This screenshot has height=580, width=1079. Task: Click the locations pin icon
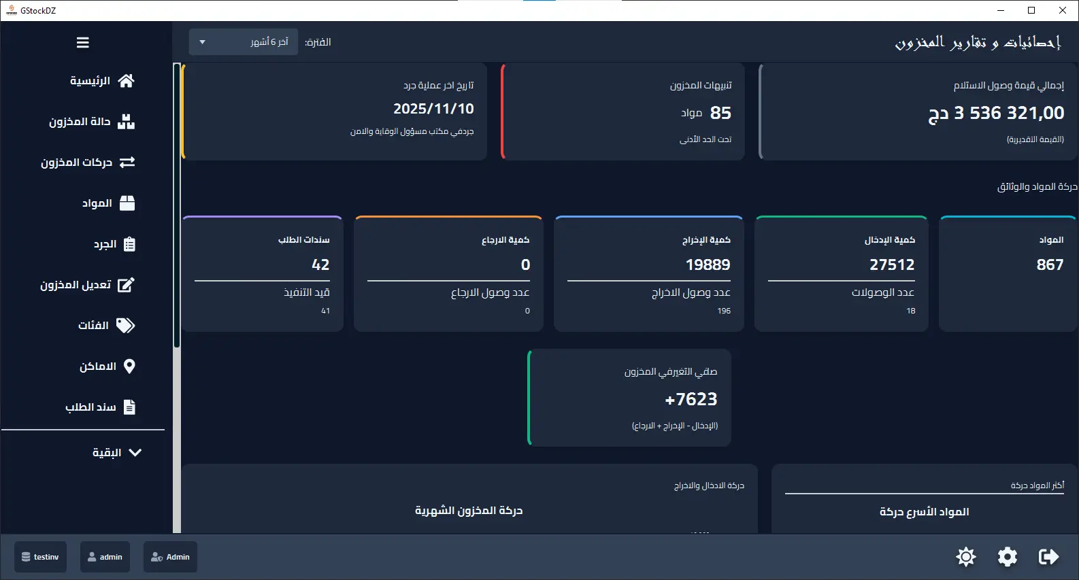pos(129,366)
